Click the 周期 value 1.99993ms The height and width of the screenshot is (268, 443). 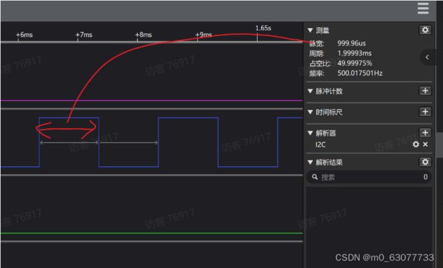[354, 53]
